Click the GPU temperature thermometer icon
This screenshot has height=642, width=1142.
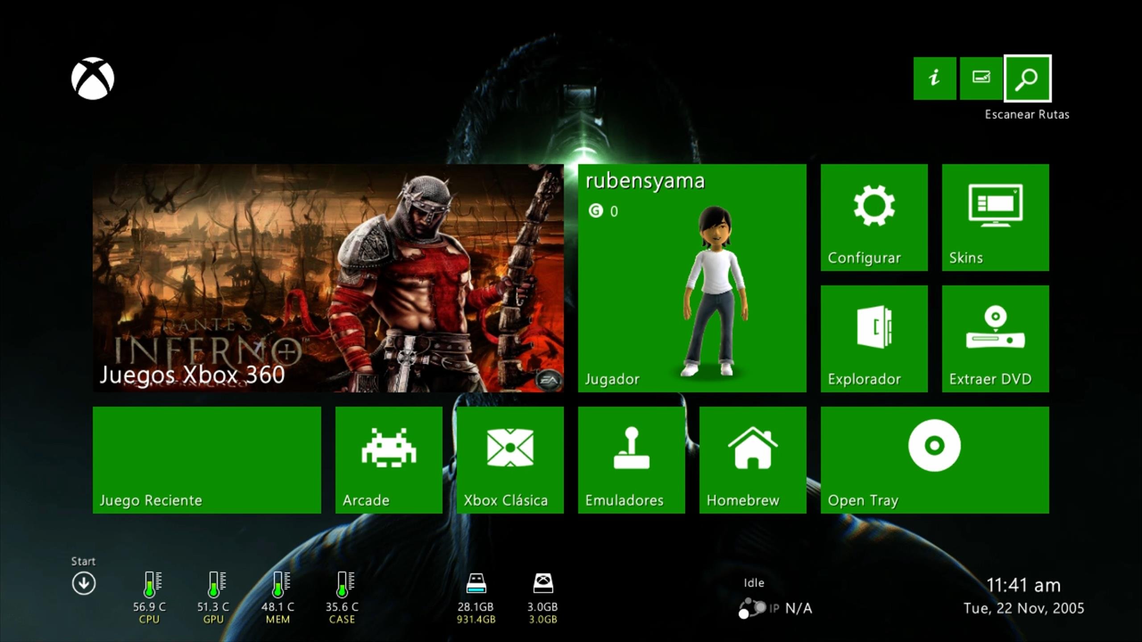217,584
